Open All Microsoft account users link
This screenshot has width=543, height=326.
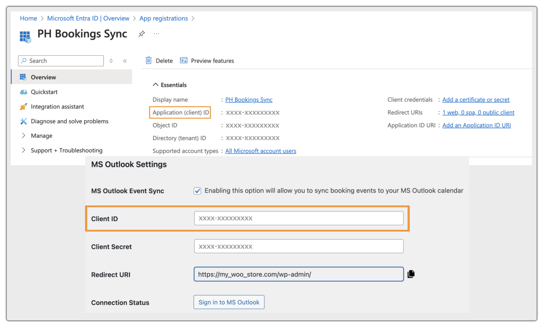coord(261,151)
